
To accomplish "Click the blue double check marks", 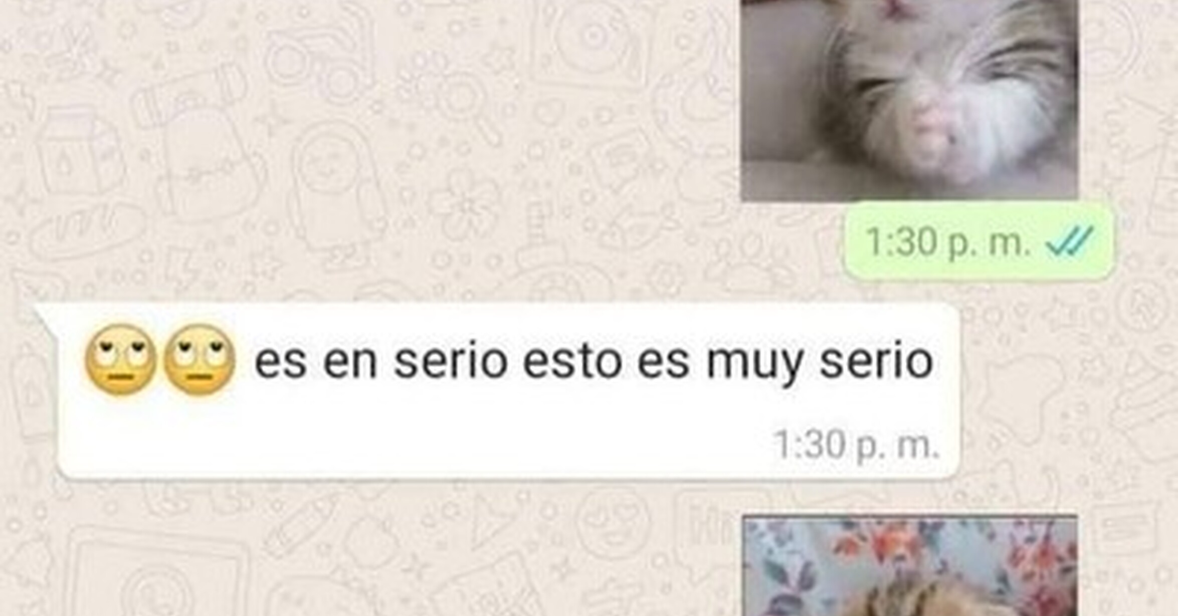I will pyautogui.click(x=1069, y=241).
